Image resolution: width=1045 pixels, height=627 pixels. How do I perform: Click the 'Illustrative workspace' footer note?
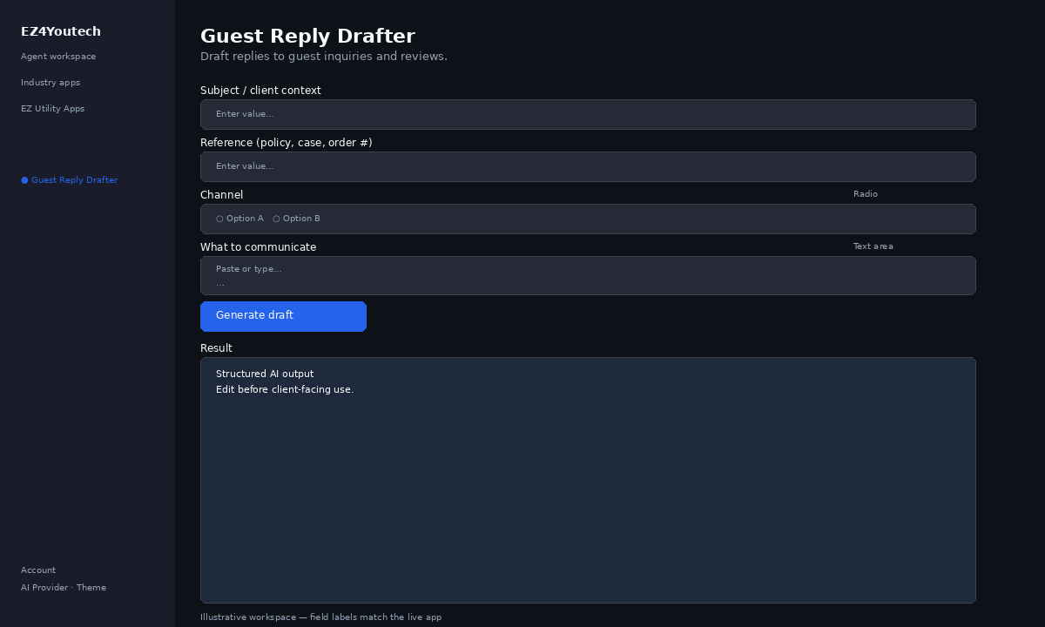320,617
